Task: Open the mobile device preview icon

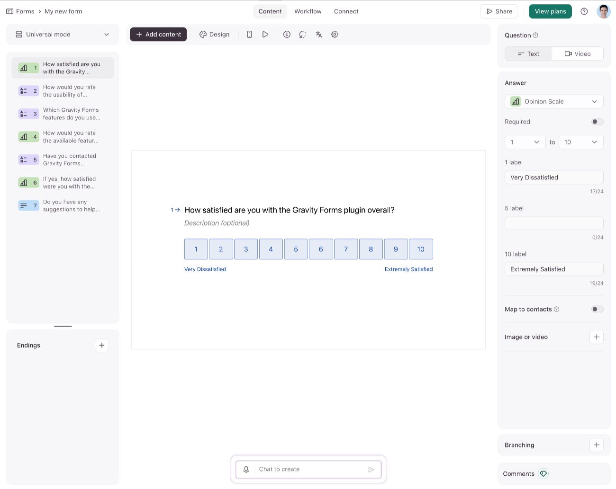Action: click(249, 34)
